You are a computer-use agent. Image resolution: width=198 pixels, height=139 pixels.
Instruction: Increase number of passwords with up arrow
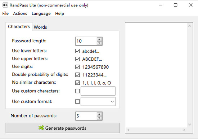tap(99, 114)
